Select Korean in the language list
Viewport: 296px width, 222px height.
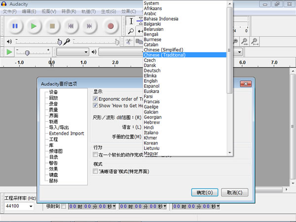click(x=151, y=143)
